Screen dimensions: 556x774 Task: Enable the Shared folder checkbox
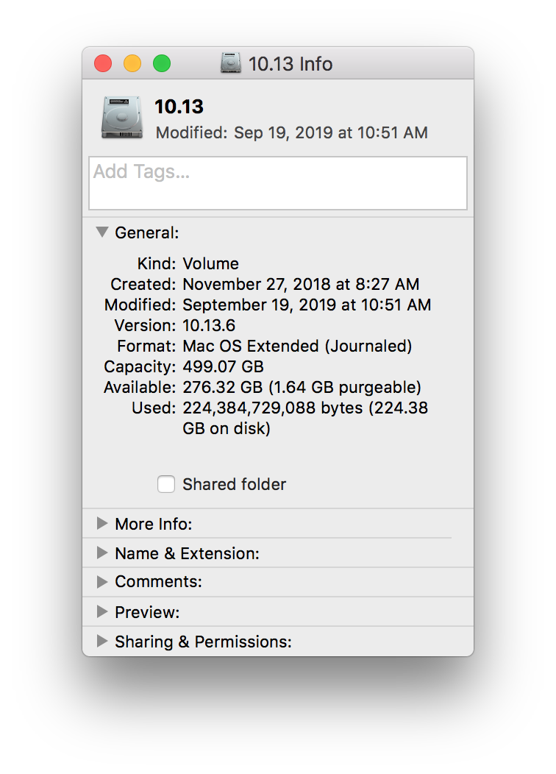(x=166, y=484)
